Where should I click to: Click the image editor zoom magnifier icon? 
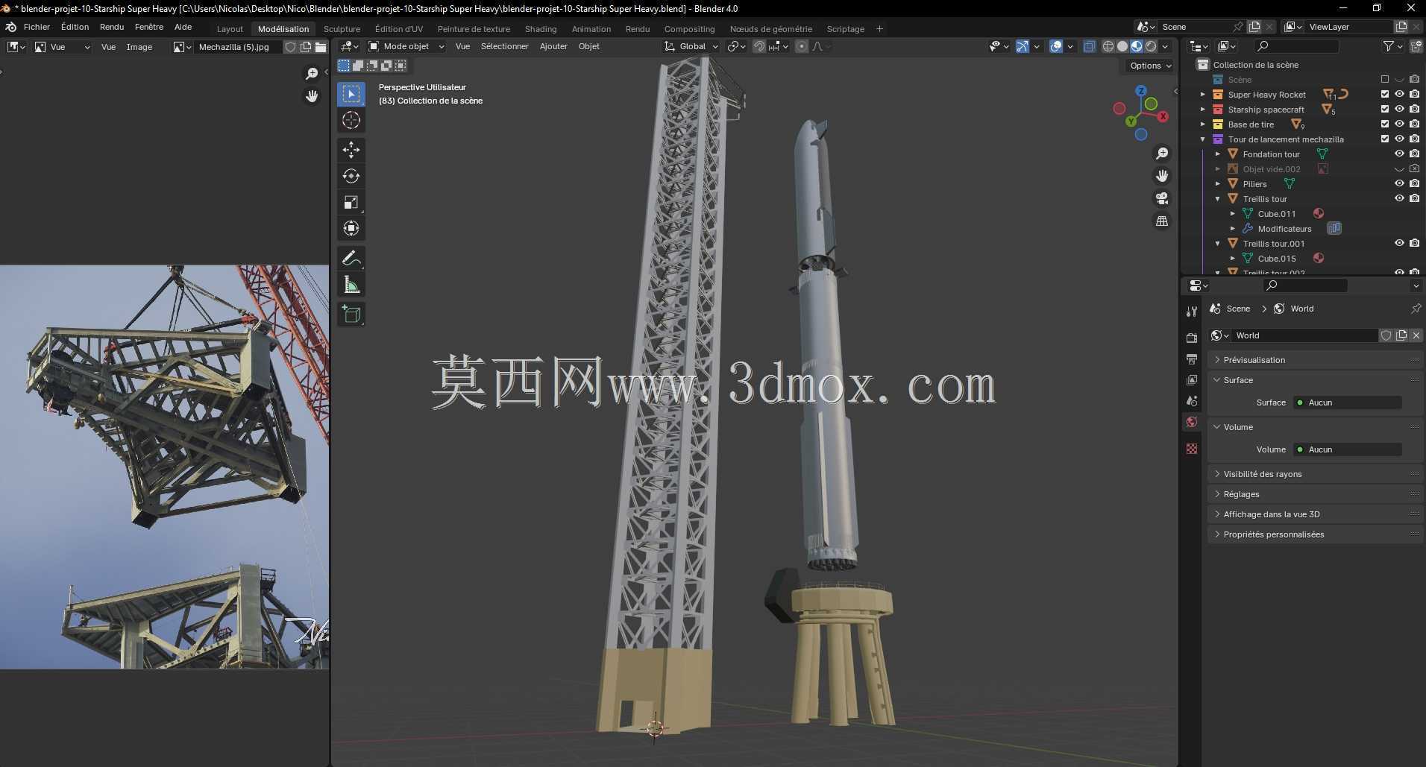click(x=312, y=73)
